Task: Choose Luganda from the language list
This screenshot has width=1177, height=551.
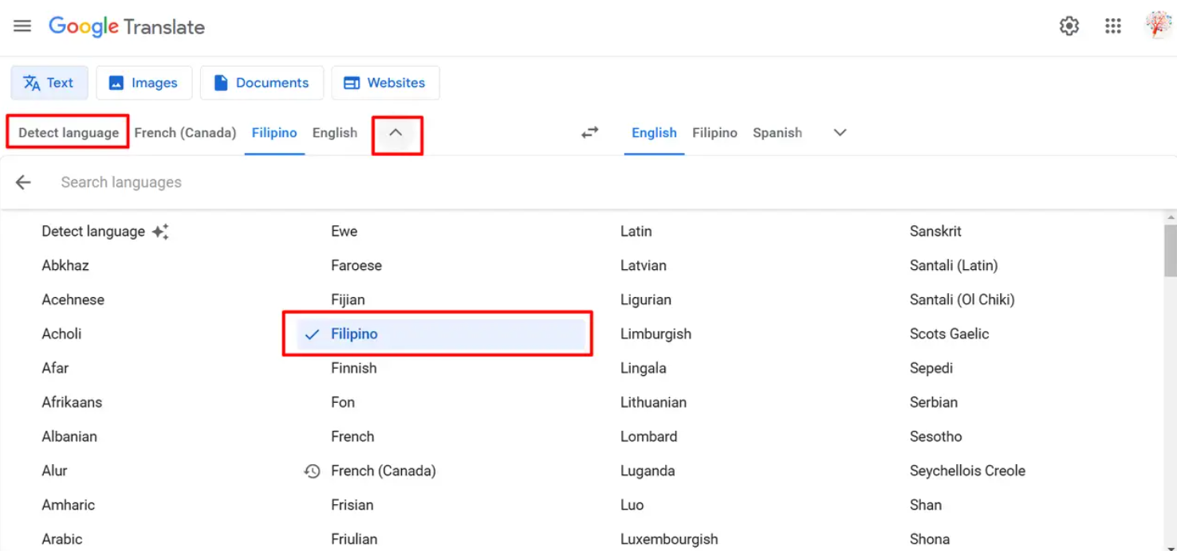Action: tap(648, 471)
